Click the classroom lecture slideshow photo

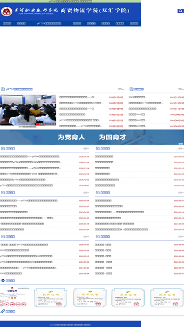[28, 110]
